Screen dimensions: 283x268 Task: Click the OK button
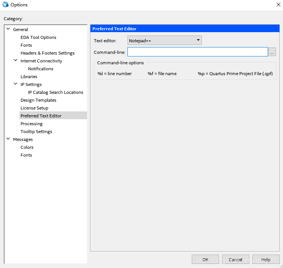tap(205, 259)
